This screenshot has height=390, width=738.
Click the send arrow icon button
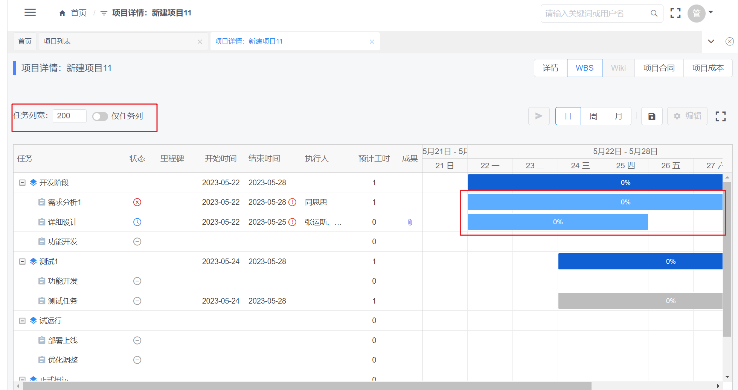point(539,116)
